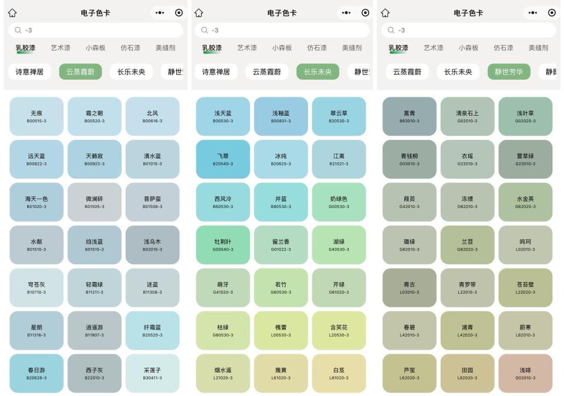Focus the search field on the middle screen
Image resolution: width=564 pixels, height=396 pixels.
(x=282, y=30)
